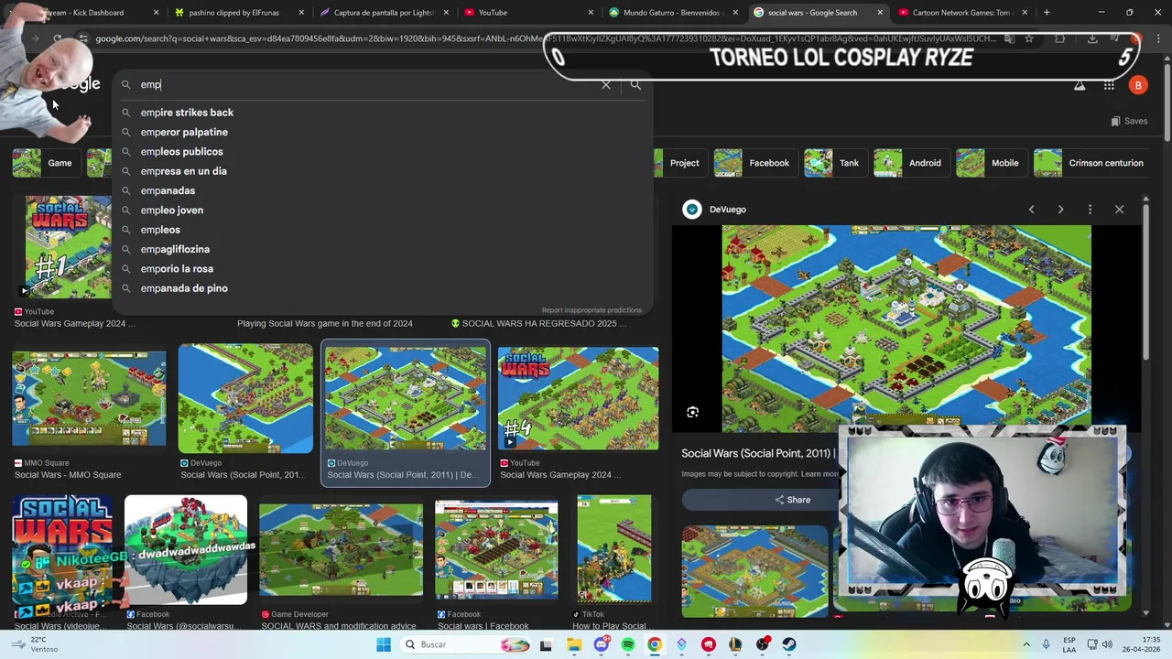Screen dimensions: 1172x659
Task: Open League of Legends taskbar icon
Action: click(735, 644)
